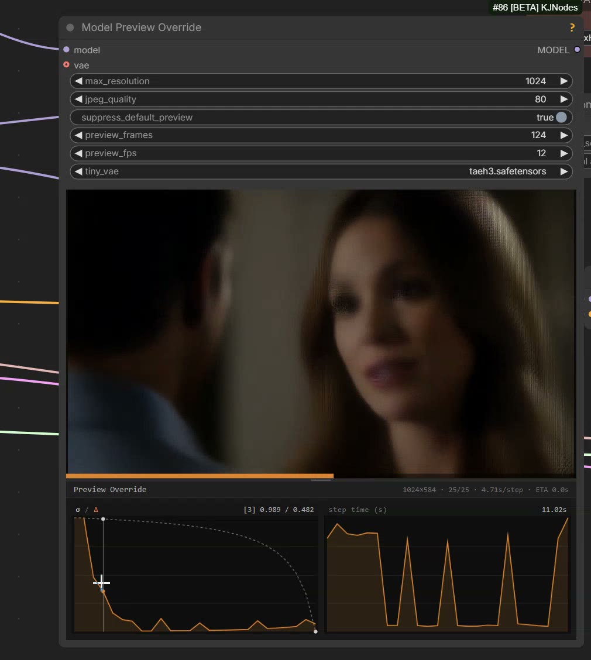Screen dimensions: 591x660
Task: Increase preview_fps with right arrow
Action: [564, 153]
